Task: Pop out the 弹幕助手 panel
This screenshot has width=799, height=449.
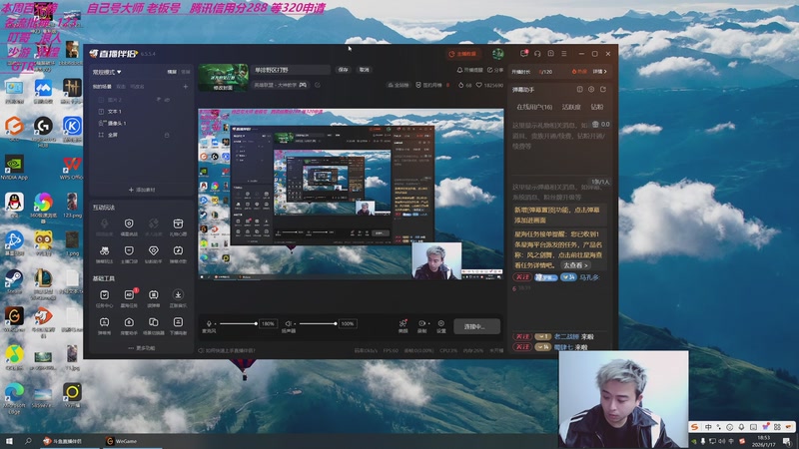Action: point(603,90)
